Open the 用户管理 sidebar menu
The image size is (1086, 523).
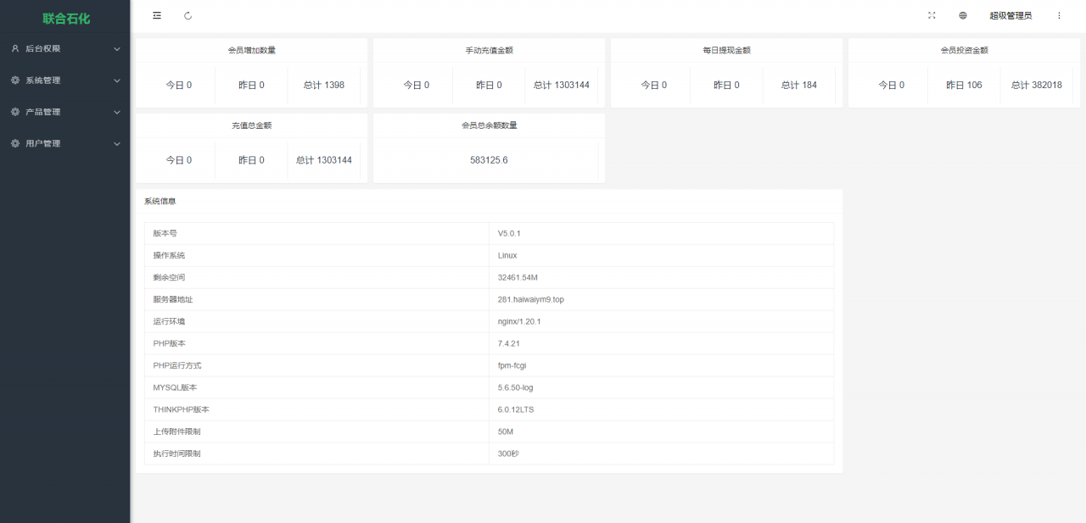coord(43,144)
